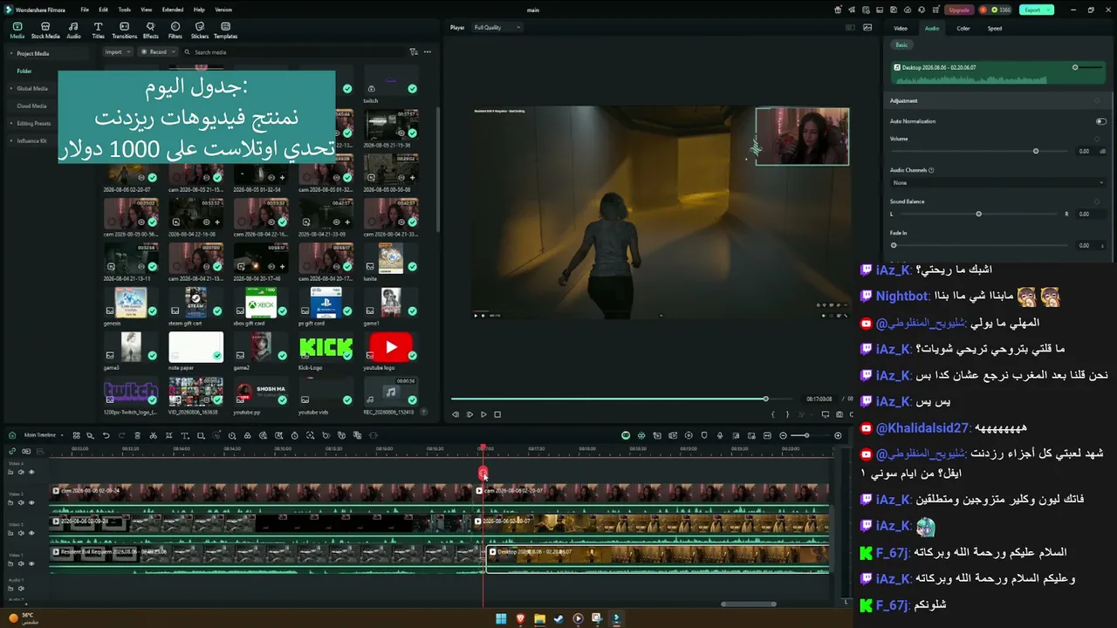This screenshot has height=628, width=1117.
Task: Click the Upgrade button
Action: (959, 10)
